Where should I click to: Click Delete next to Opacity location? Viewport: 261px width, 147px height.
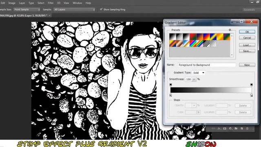pyautogui.click(x=243, y=105)
